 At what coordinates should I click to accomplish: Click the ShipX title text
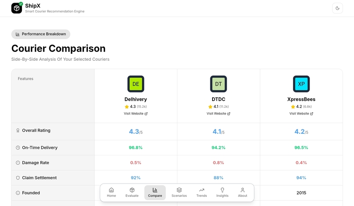tap(33, 6)
